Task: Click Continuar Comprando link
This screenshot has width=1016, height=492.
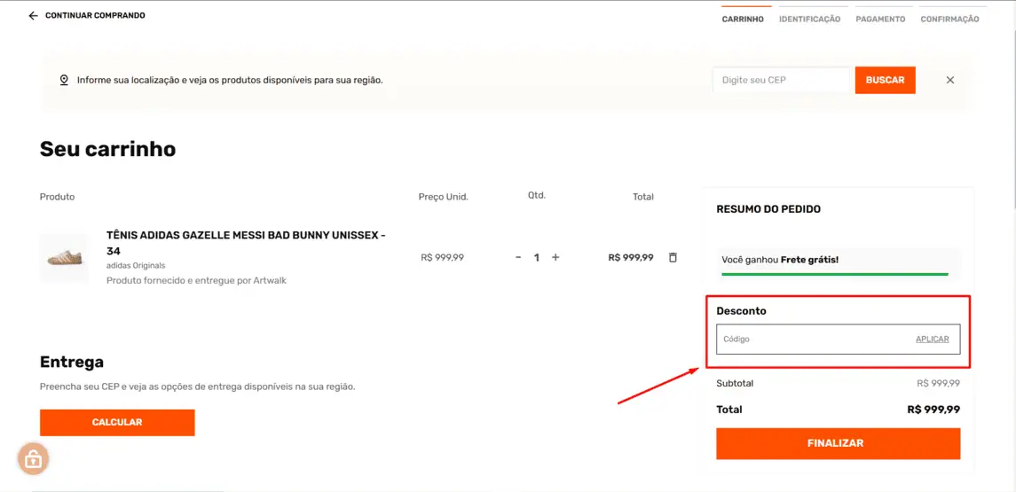Action: click(x=95, y=16)
